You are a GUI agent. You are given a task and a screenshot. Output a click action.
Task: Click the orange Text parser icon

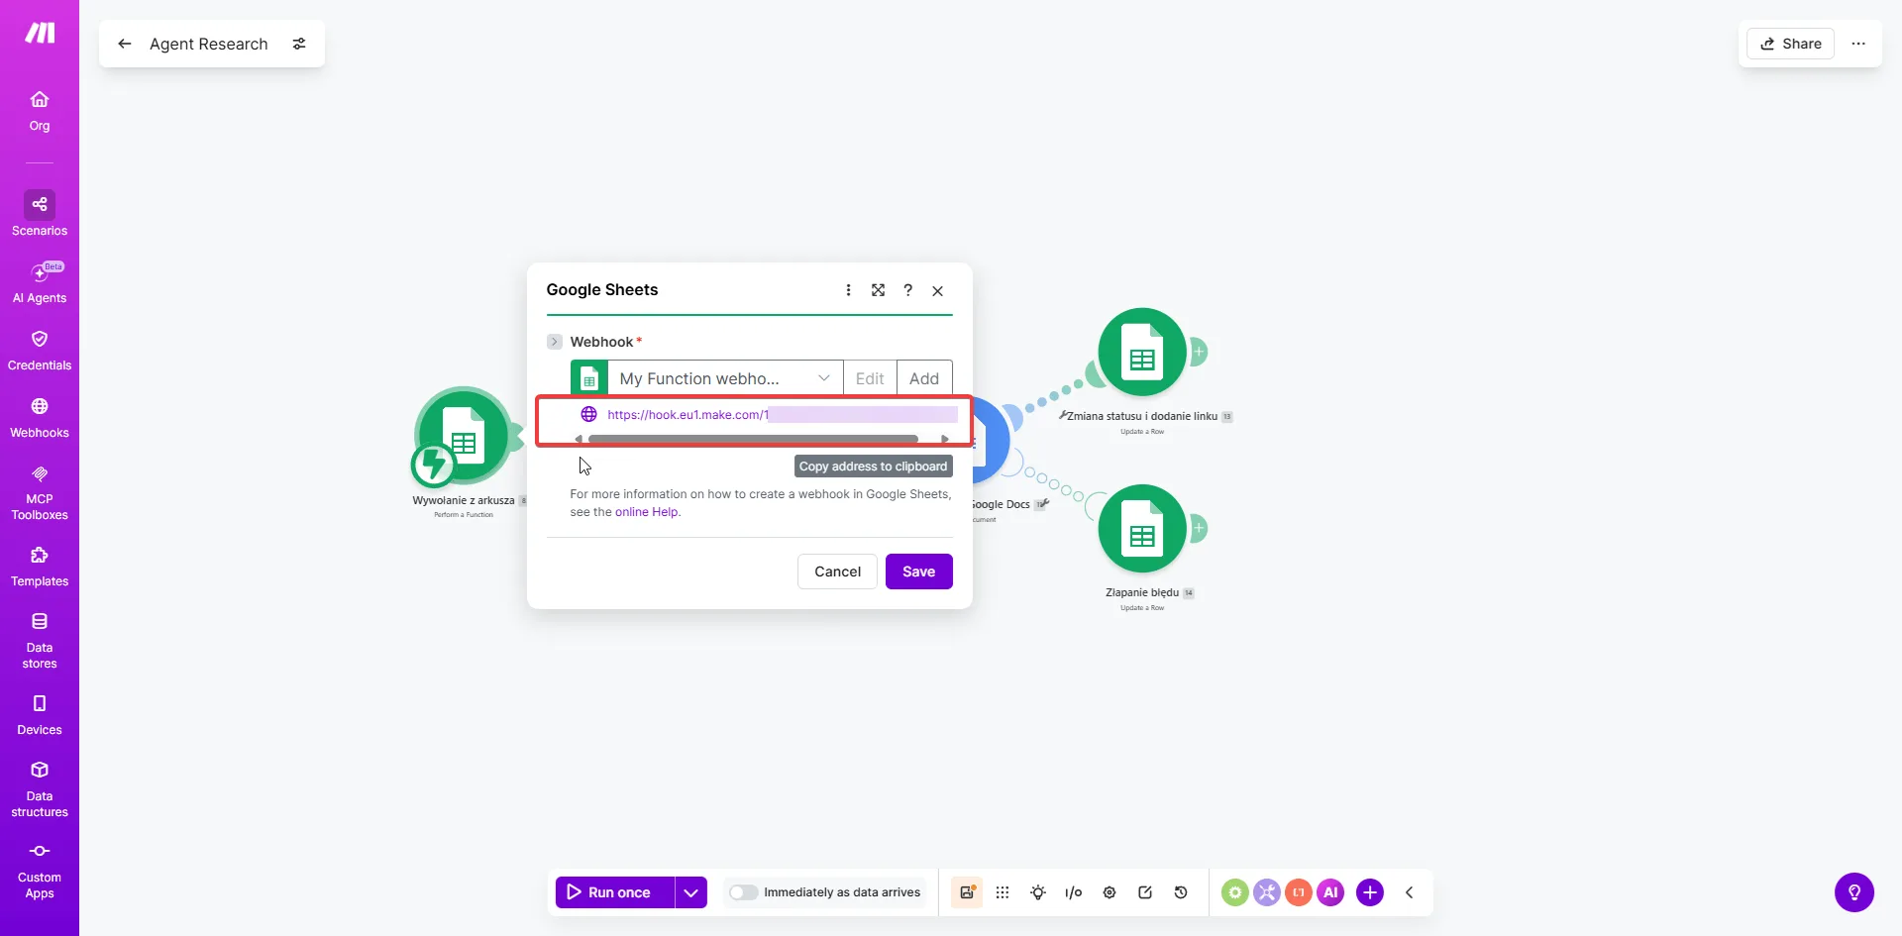[1299, 892]
